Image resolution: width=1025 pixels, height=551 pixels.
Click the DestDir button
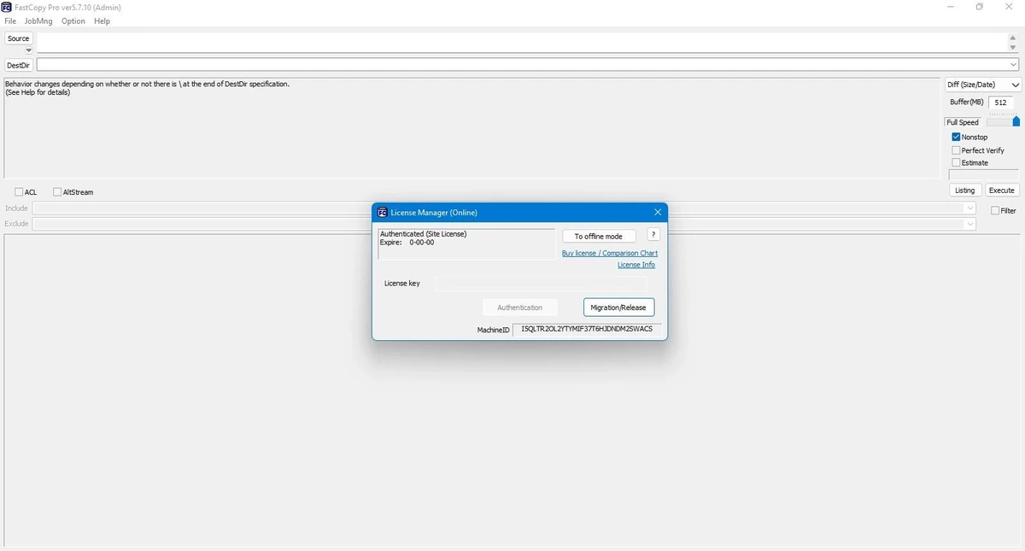point(18,65)
